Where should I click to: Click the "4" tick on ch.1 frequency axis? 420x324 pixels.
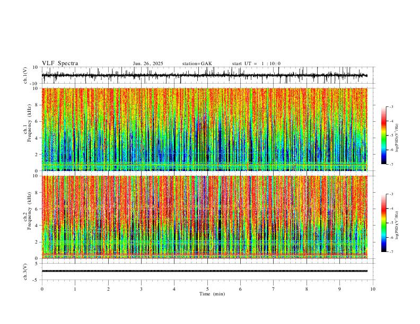click(x=37, y=138)
